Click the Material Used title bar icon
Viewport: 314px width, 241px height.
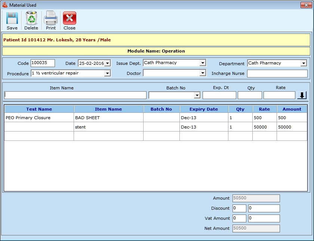tap(5, 5)
